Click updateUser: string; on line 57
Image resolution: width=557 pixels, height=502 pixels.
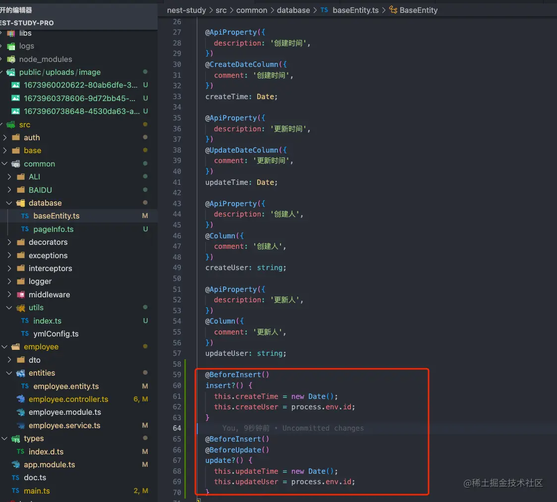(x=245, y=353)
